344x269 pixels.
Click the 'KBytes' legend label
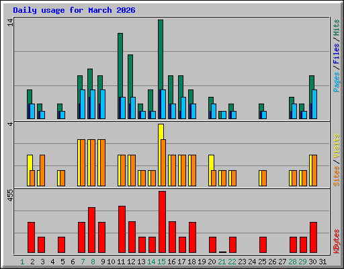(x=336, y=241)
